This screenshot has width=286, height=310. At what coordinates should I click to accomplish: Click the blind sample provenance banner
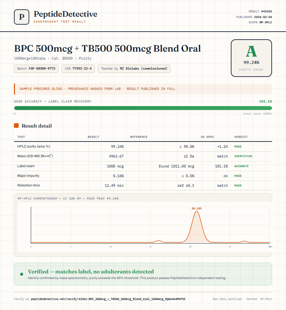(x=143, y=89)
